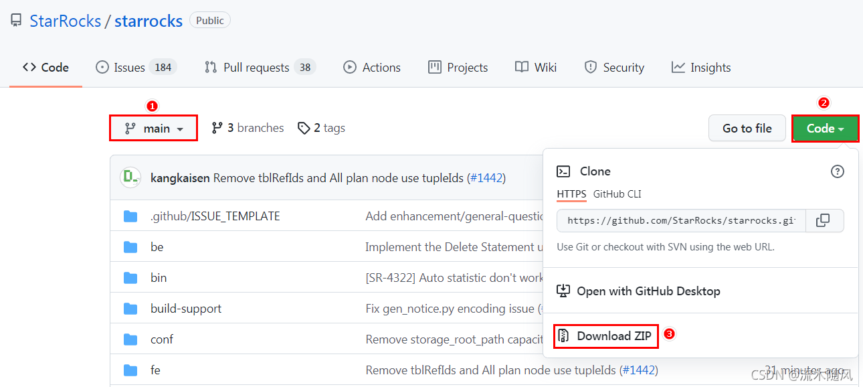Viewport: 863px width, 387px height.
Task: Click the Go to file button
Action: point(747,129)
